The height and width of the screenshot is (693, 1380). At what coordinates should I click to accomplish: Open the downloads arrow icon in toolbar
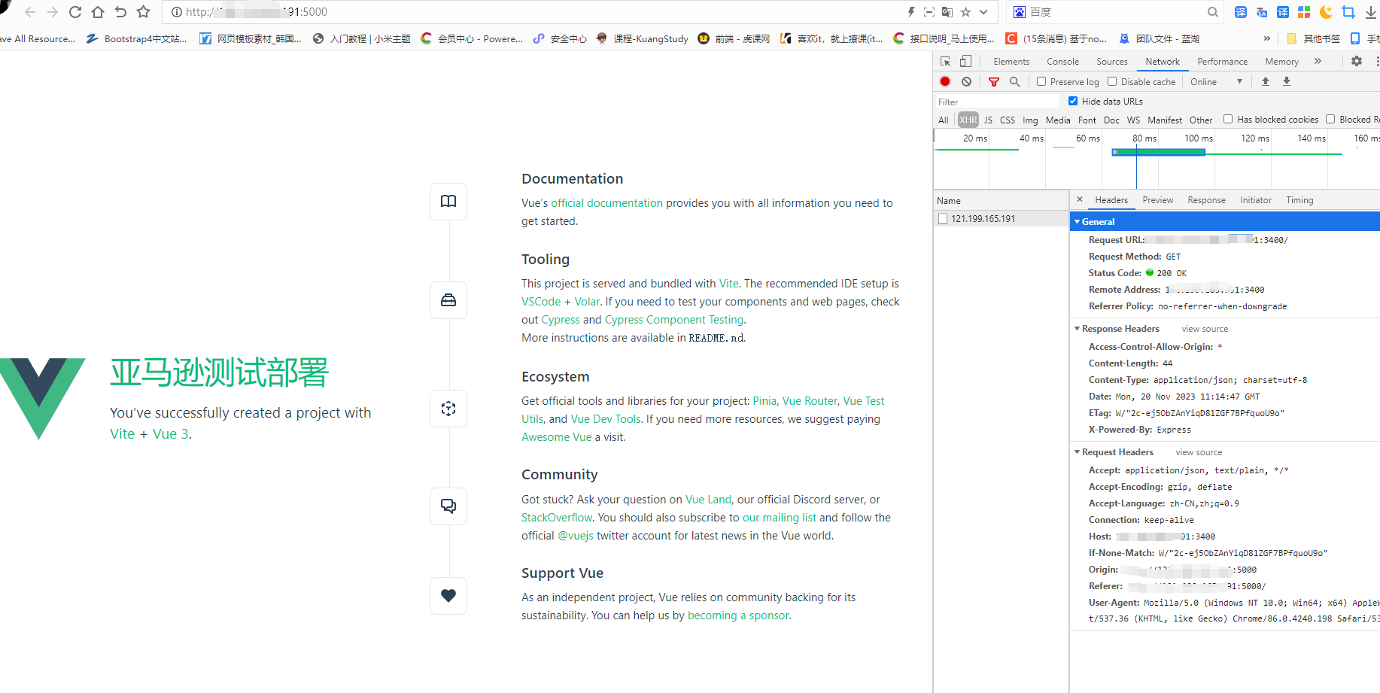click(x=1371, y=12)
